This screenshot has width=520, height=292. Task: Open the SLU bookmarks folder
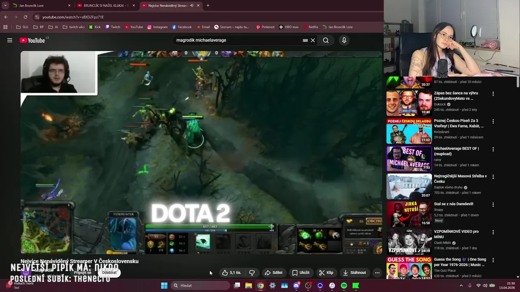22,27
